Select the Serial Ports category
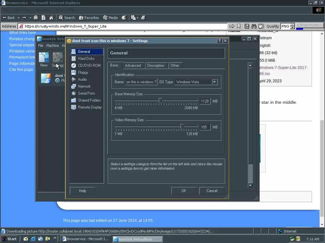 (87, 93)
